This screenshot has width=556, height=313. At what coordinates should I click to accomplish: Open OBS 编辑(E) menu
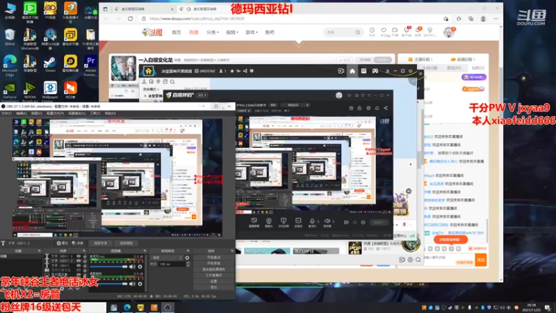[22, 113]
